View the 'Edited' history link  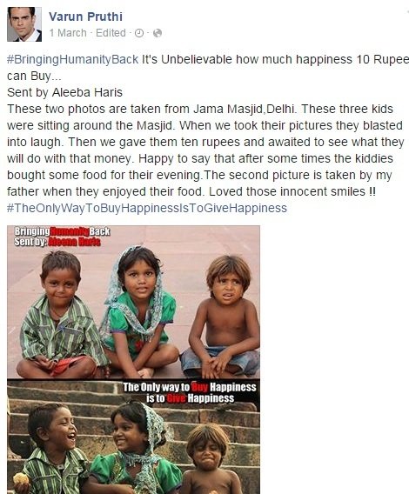[x=111, y=33]
